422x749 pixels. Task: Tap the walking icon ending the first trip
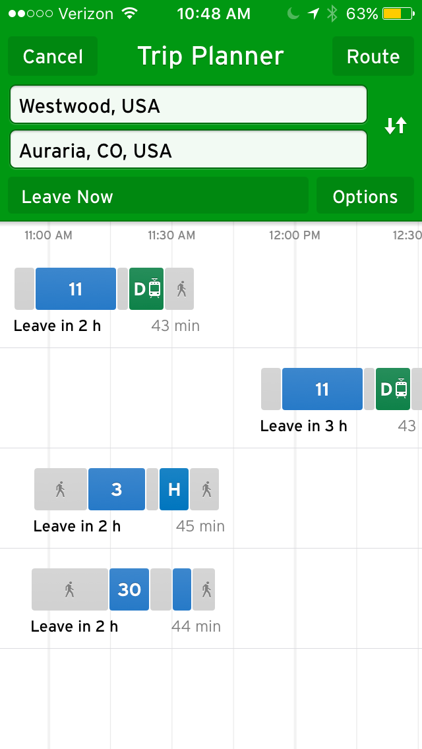click(180, 289)
